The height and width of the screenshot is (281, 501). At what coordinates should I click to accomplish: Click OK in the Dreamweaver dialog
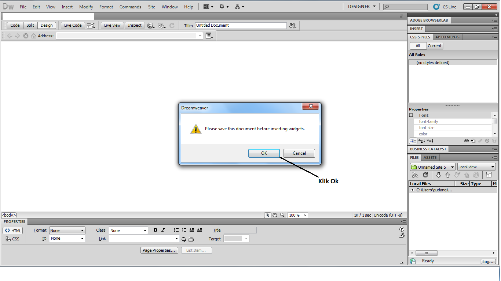pyautogui.click(x=264, y=153)
